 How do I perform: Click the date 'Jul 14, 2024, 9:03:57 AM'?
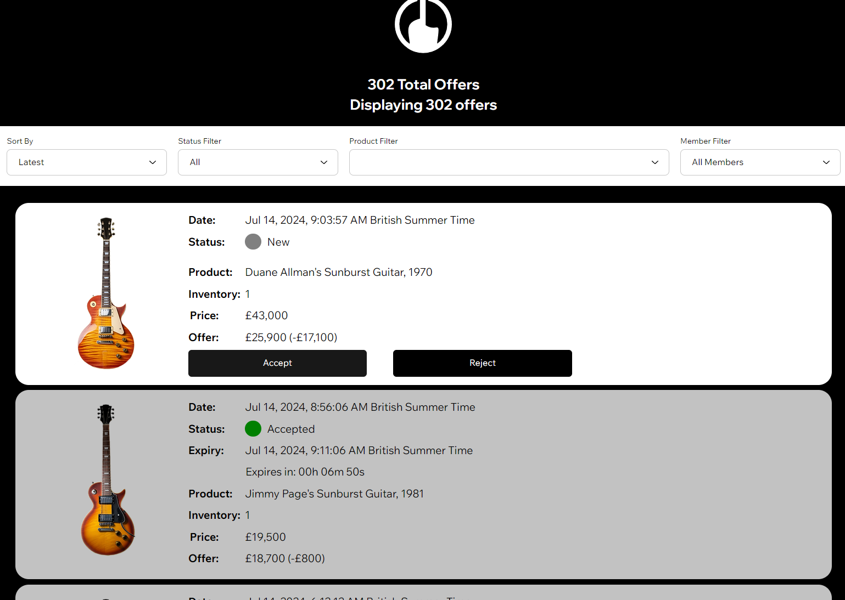click(306, 220)
